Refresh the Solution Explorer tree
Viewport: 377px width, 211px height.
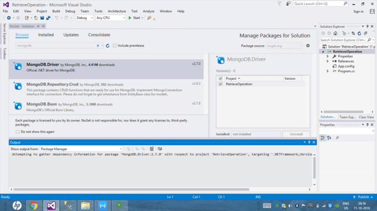[359, 34]
